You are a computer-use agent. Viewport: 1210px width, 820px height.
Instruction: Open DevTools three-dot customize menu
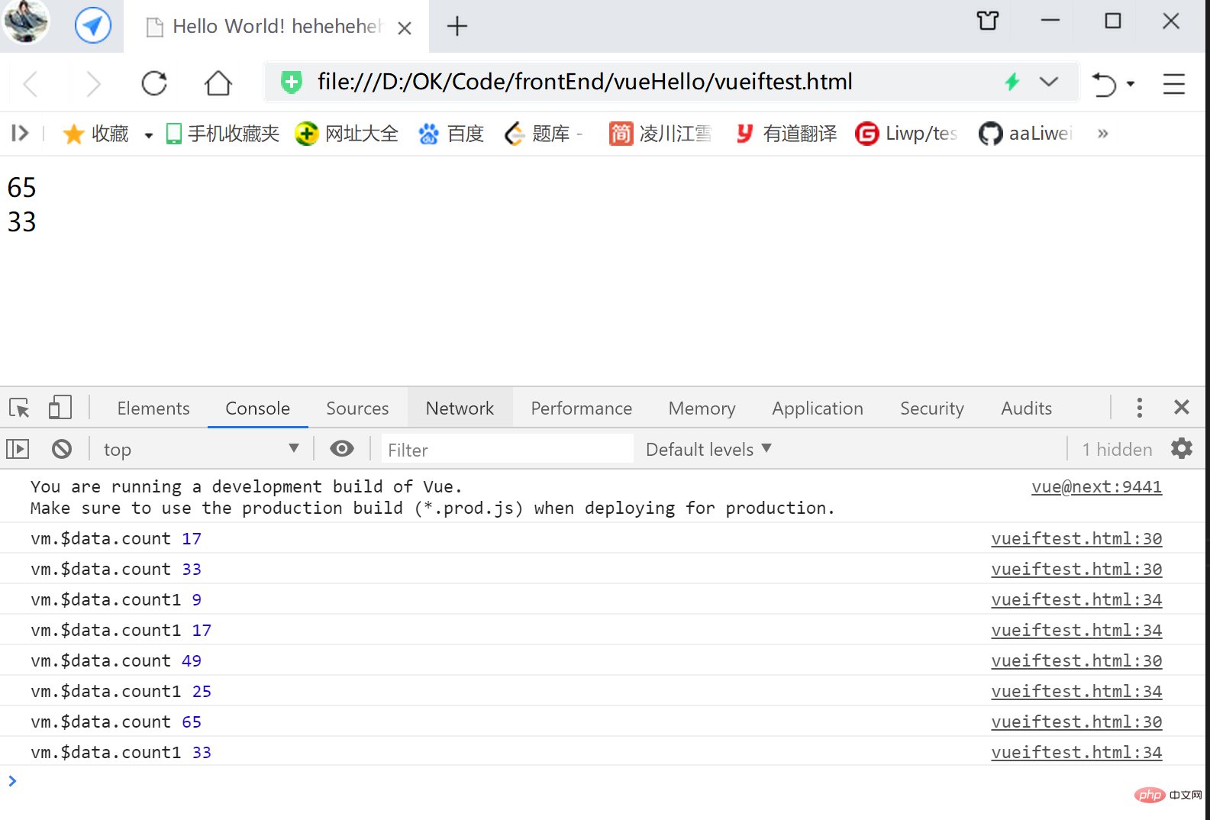pyautogui.click(x=1139, y=408)
